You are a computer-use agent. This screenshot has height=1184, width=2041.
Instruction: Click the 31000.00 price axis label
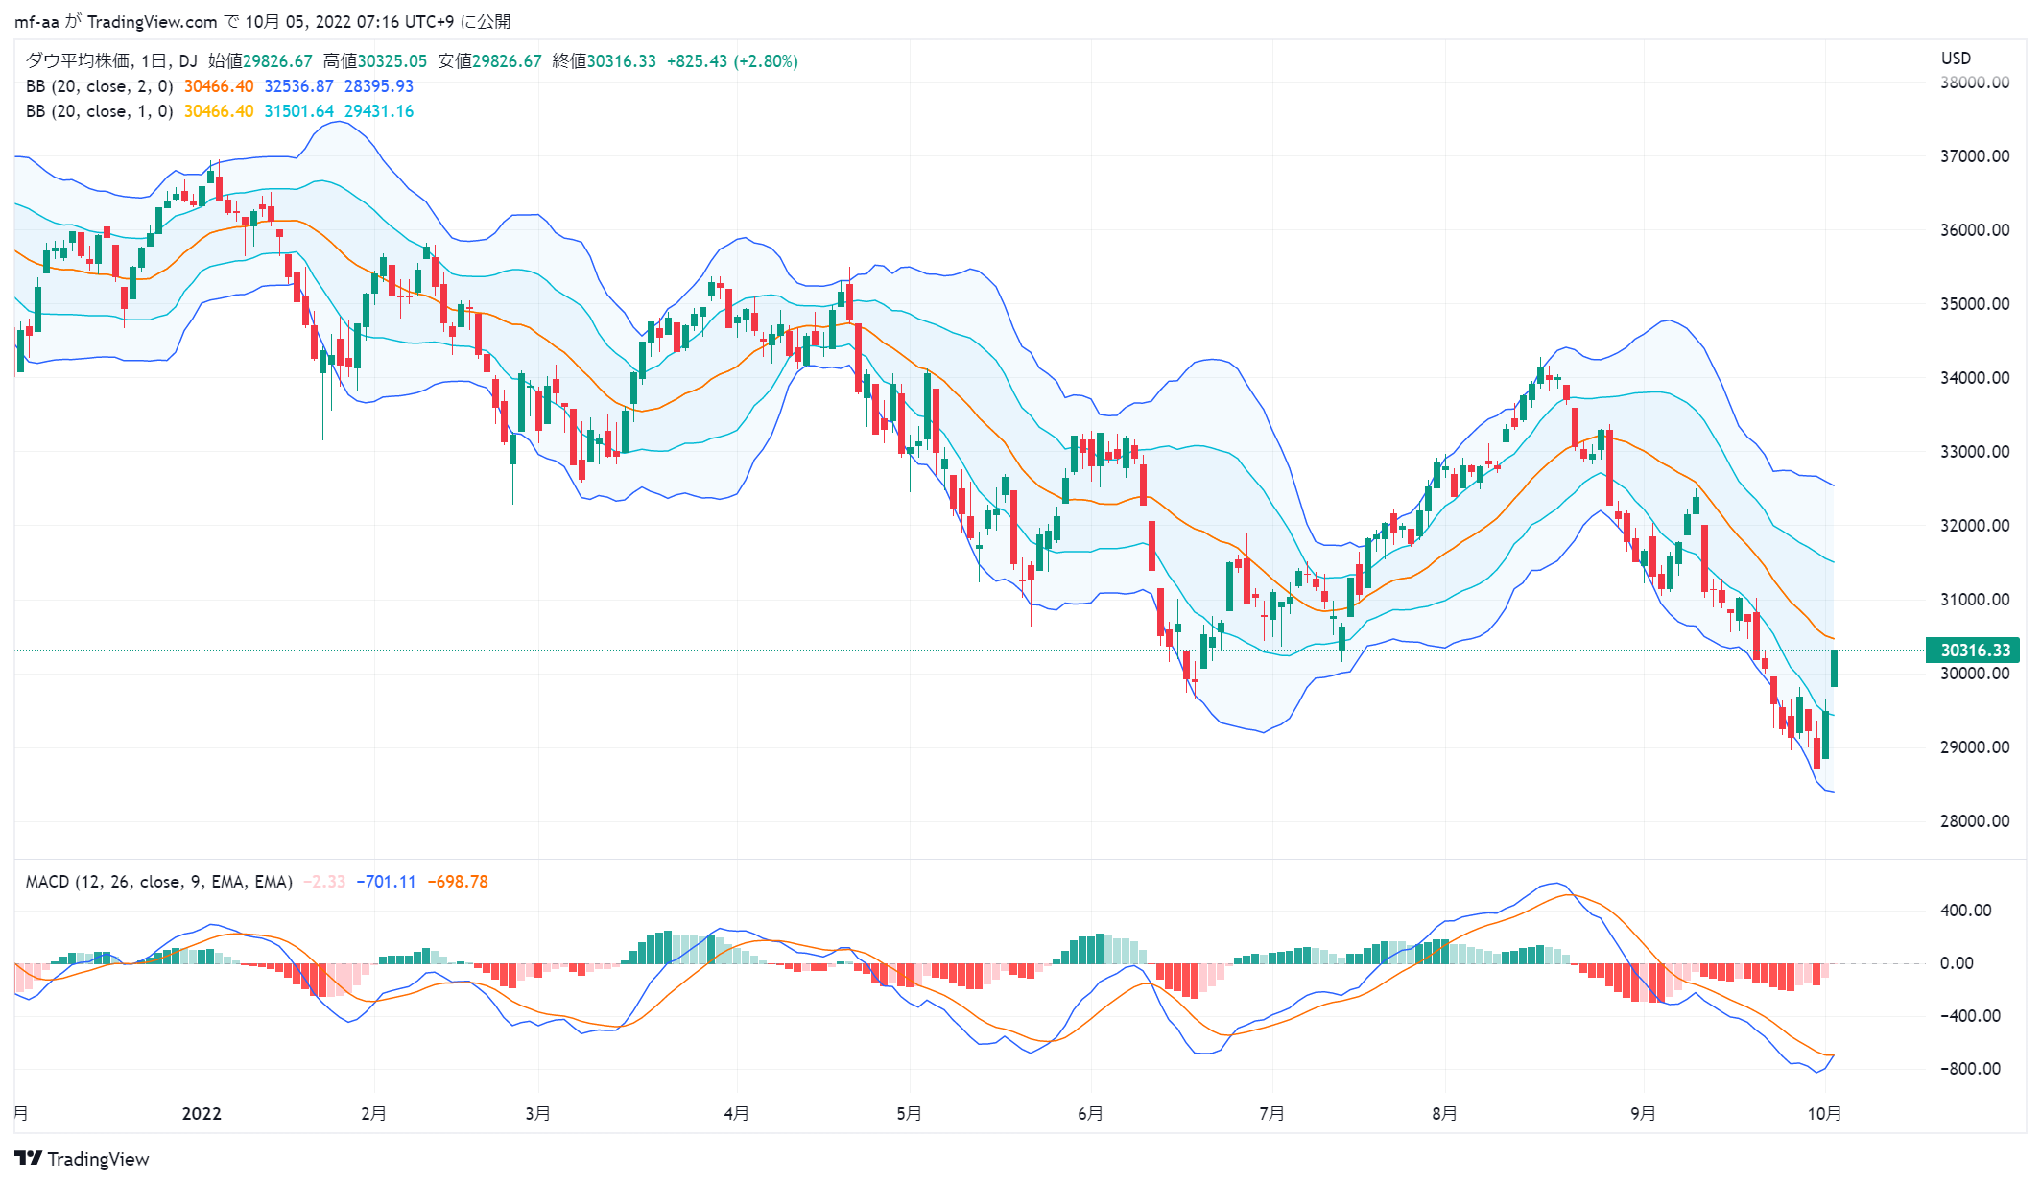point(1975,600)
